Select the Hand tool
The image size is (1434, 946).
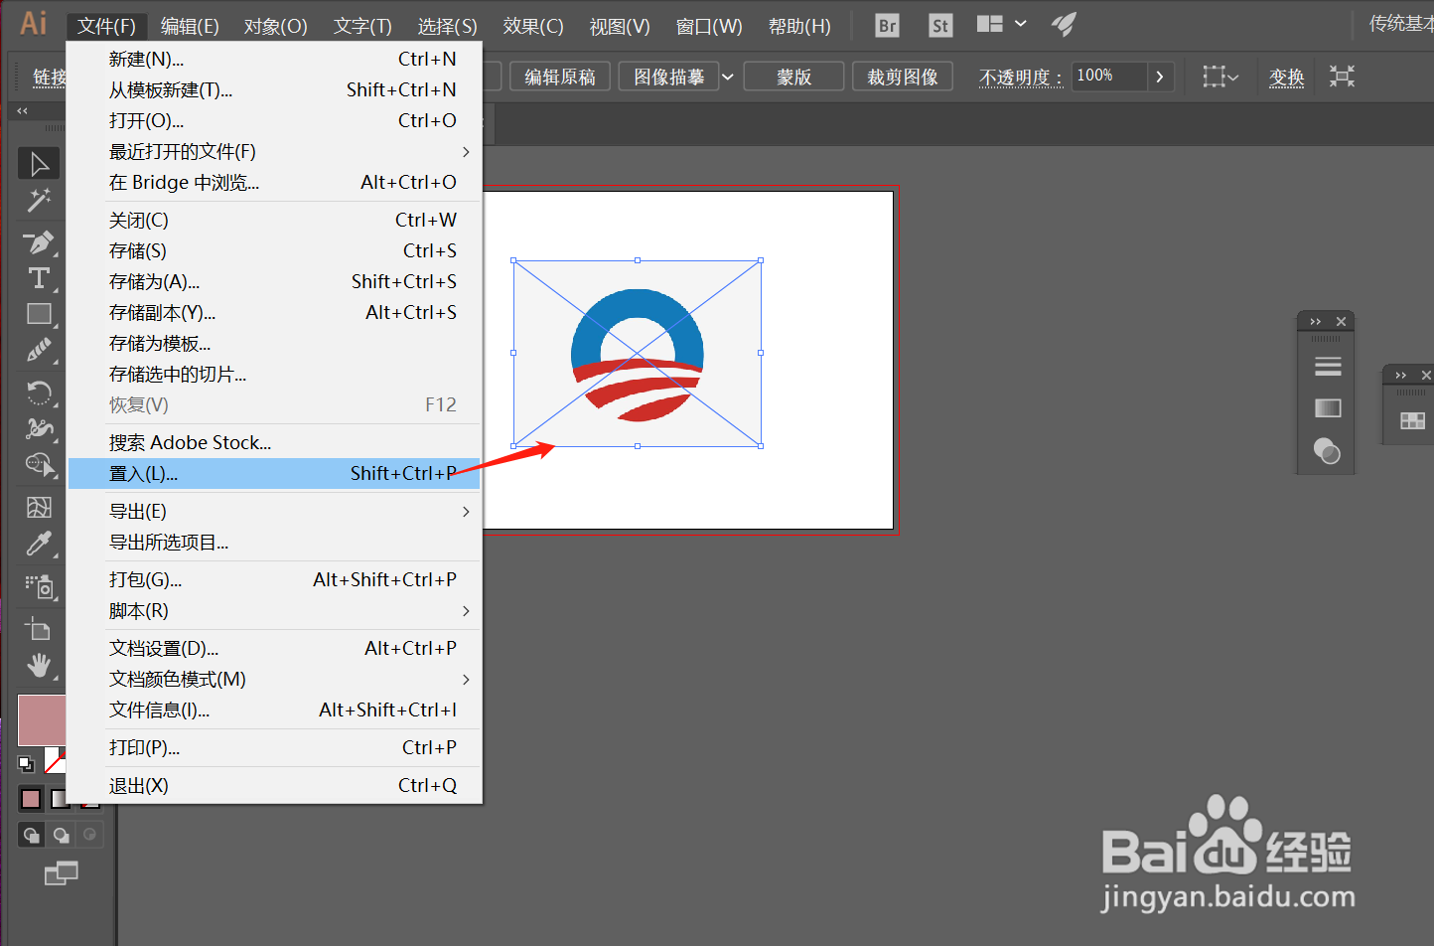coord(39,665)
